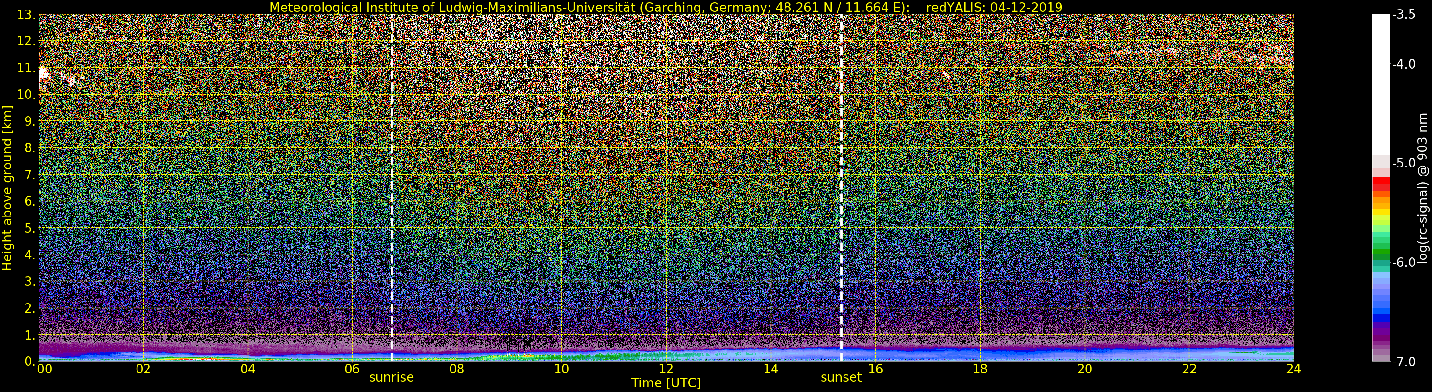Click the small white cloud streak after 17 UTC

(x=946, y=75)
